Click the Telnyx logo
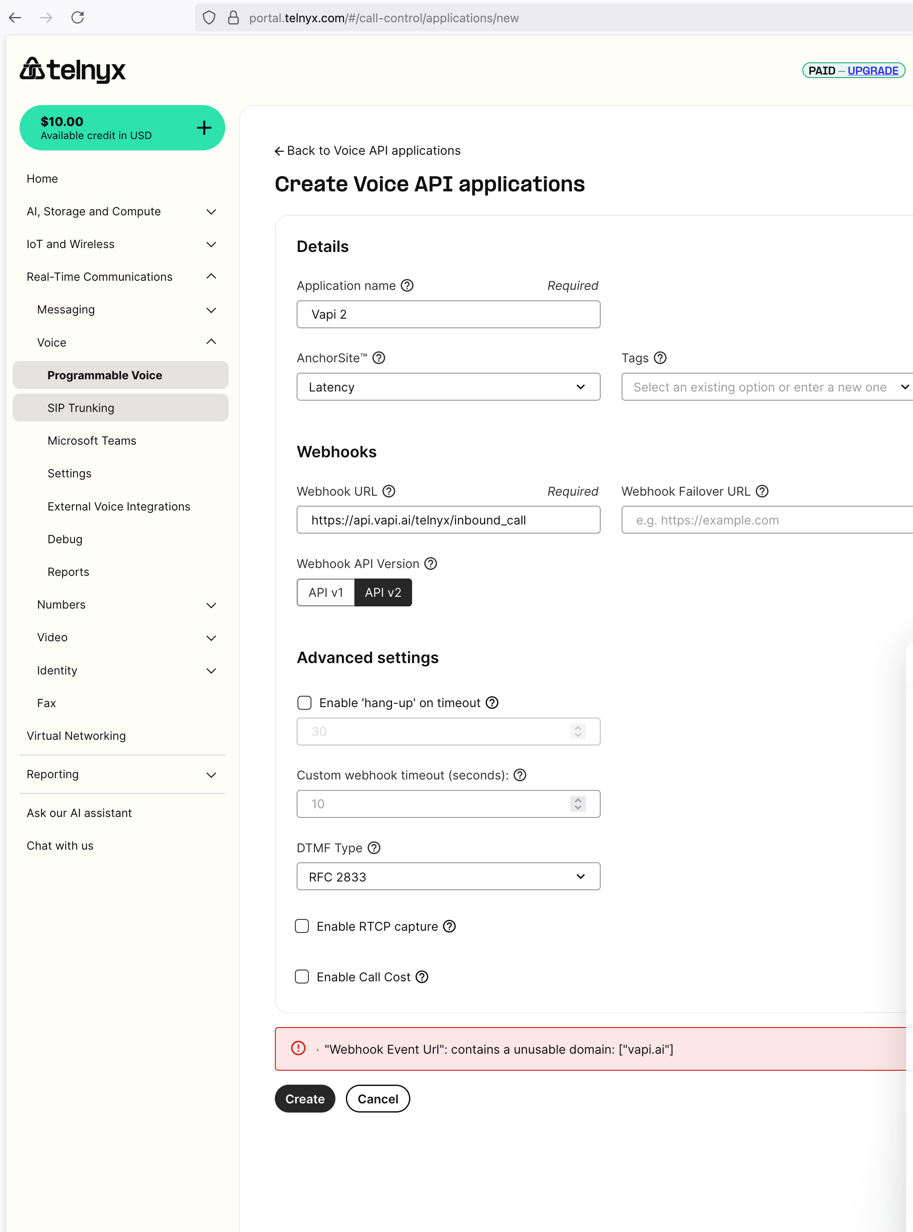Image resolution: width=913 pixels, height=1232 pixels. click(x=73, y=70)
